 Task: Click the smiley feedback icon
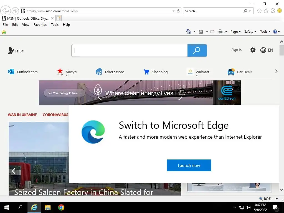tap(280, 11)
